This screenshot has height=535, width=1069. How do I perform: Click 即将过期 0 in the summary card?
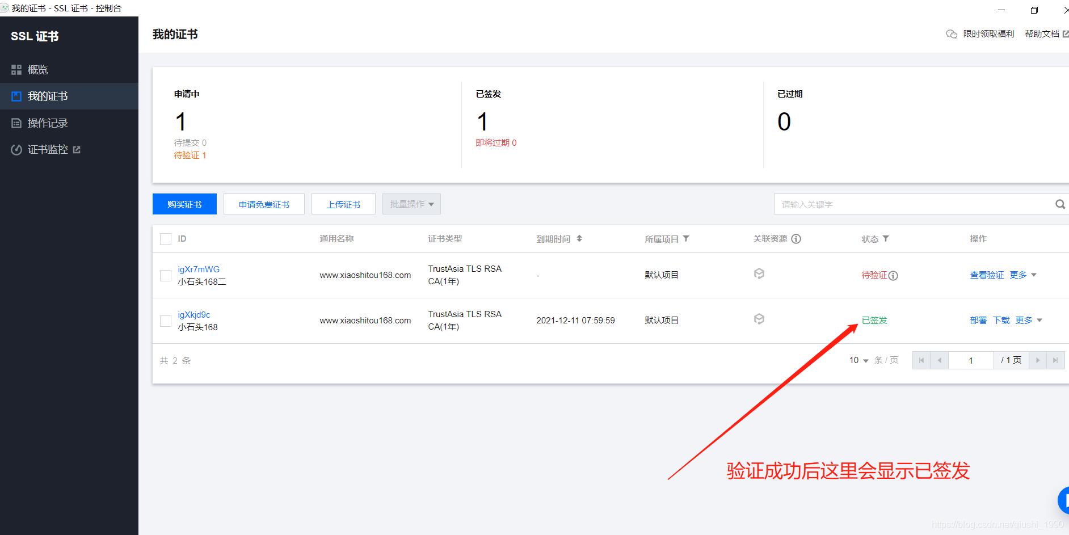click(496, 143)
